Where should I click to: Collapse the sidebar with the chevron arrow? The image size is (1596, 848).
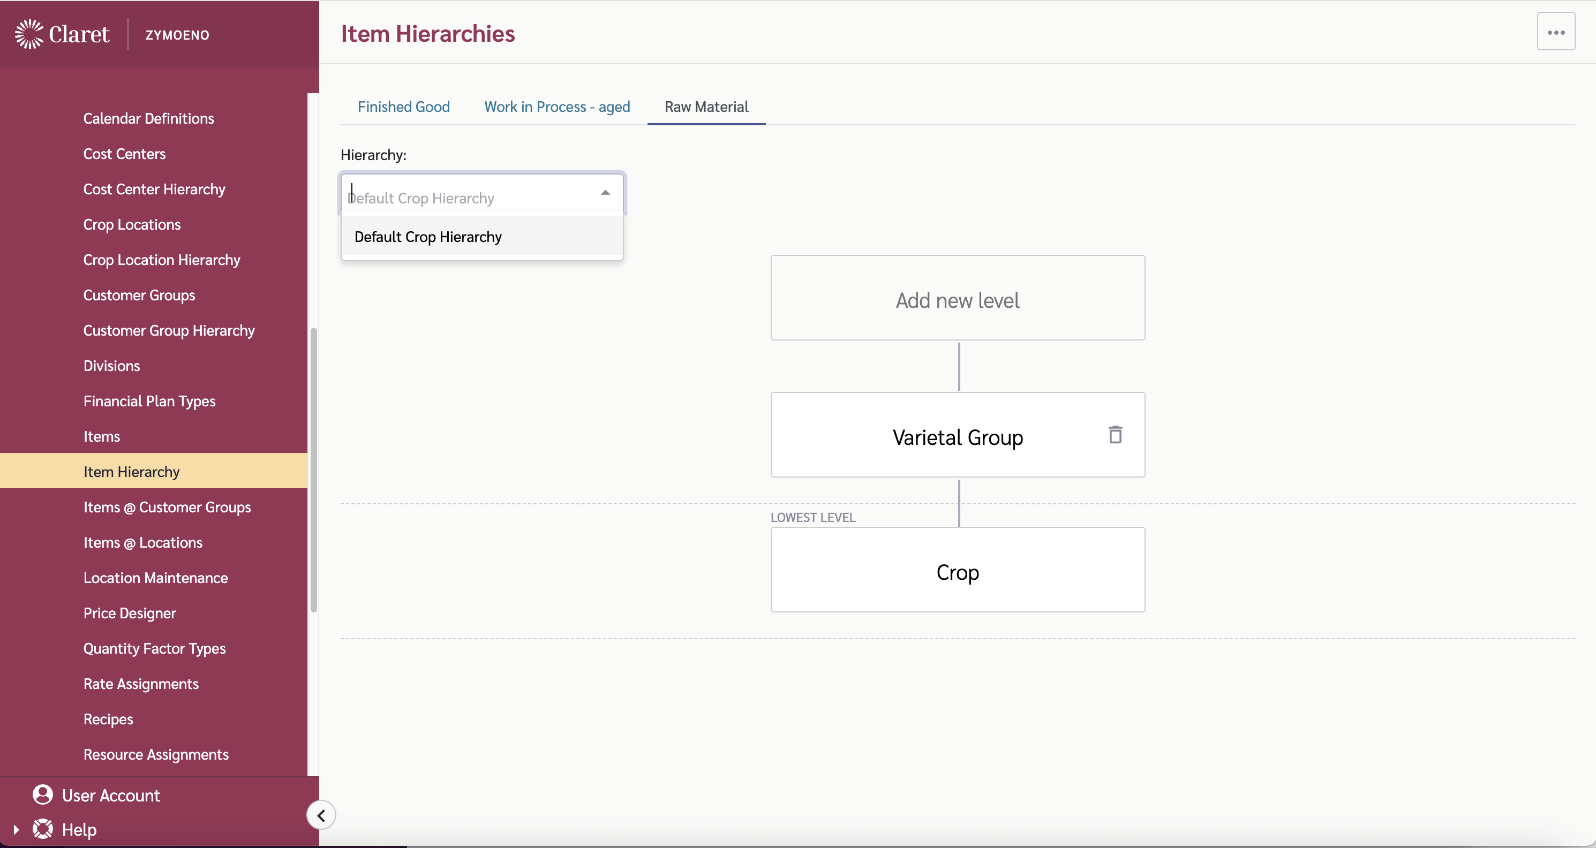(x=320, y=815)
